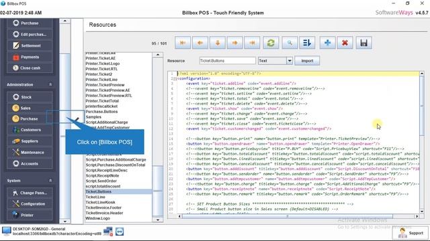This screenshot has width=430, height=241.
Task: Click resource list scrollbar down arrow
Action: (158, 220)
